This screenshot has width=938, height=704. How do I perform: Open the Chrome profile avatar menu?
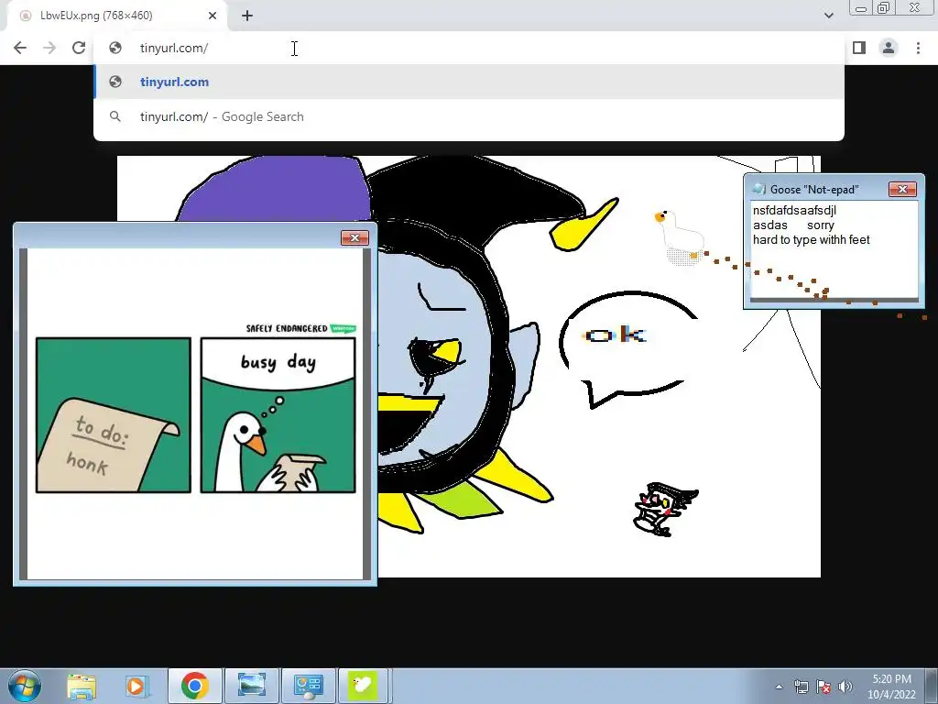tap(889, 48)
